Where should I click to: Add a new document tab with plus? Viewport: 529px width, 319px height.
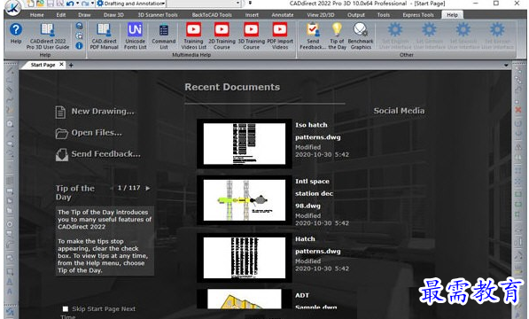[71, 65]
